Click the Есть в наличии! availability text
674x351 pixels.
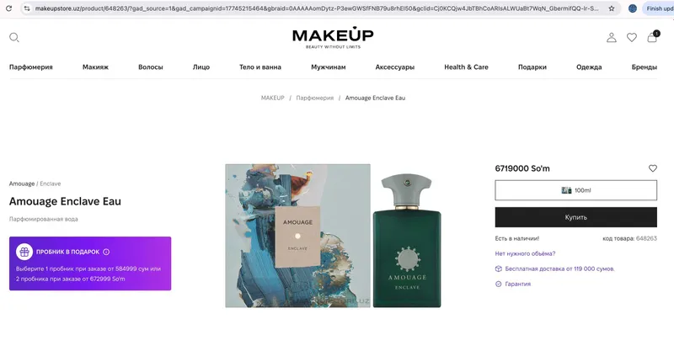click(517, 238)
